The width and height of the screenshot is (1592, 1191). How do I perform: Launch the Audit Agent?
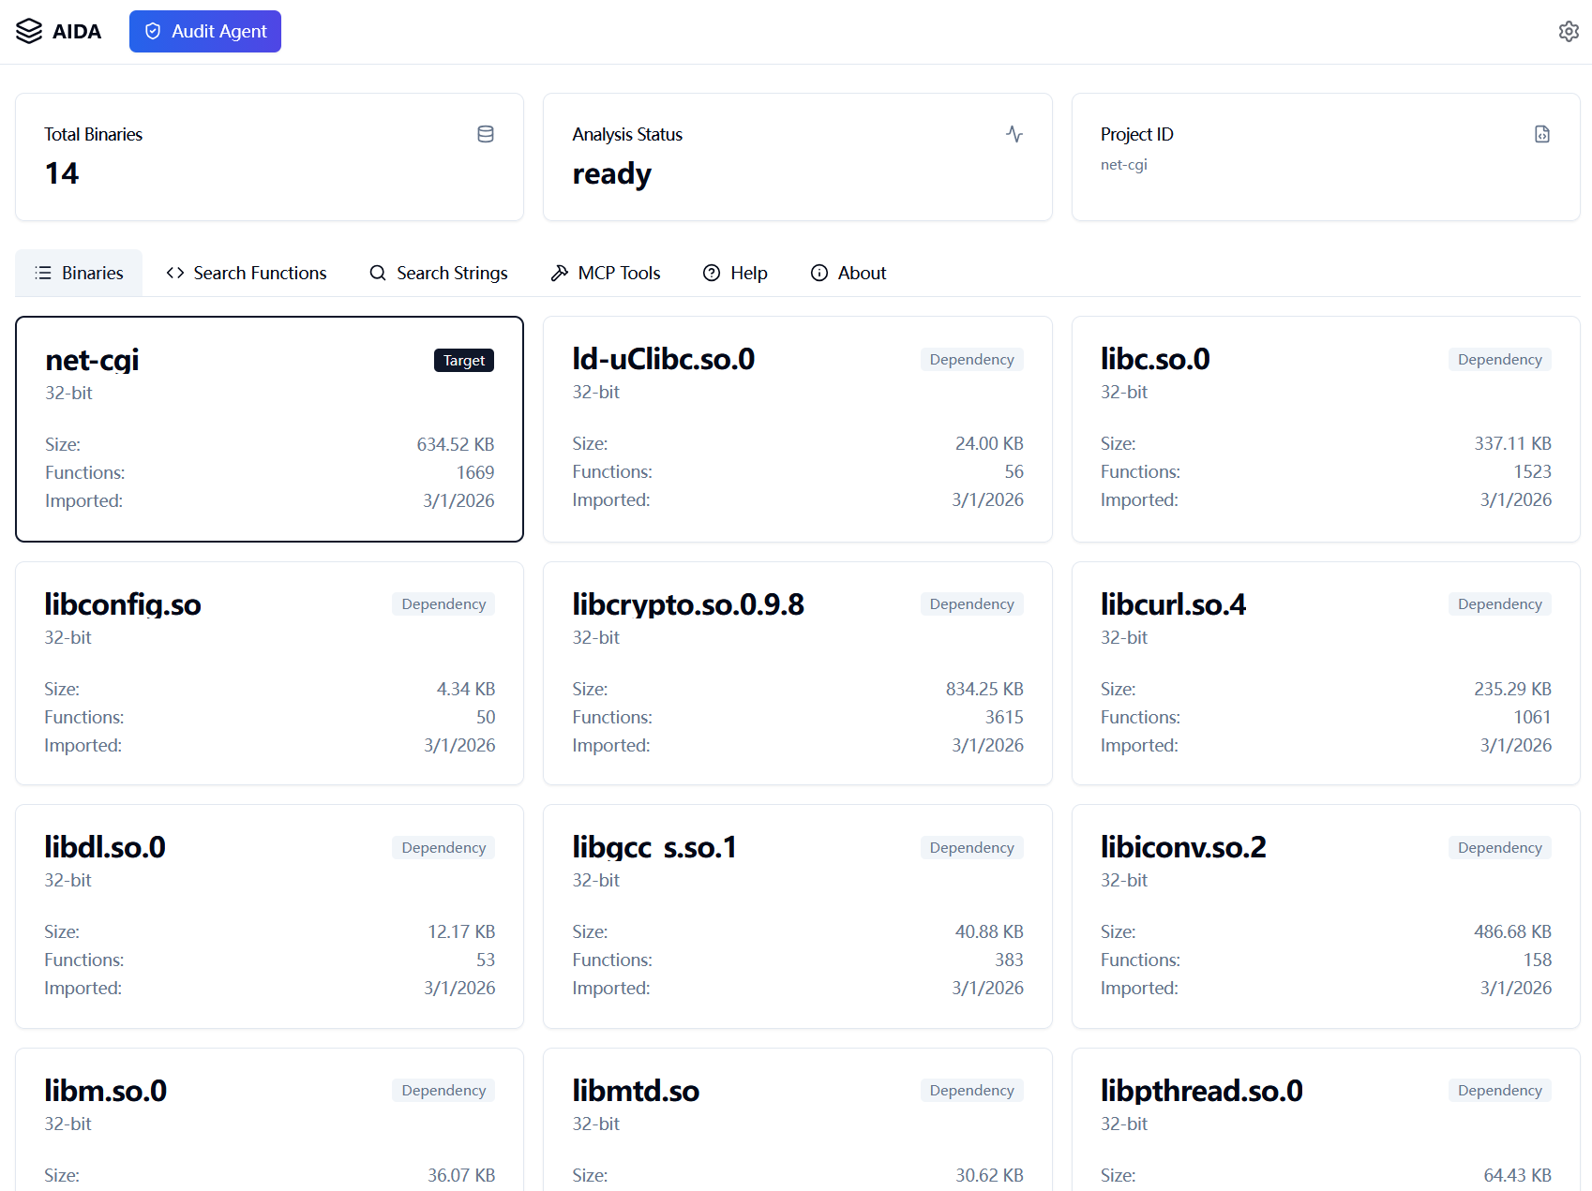click(205, 31)
